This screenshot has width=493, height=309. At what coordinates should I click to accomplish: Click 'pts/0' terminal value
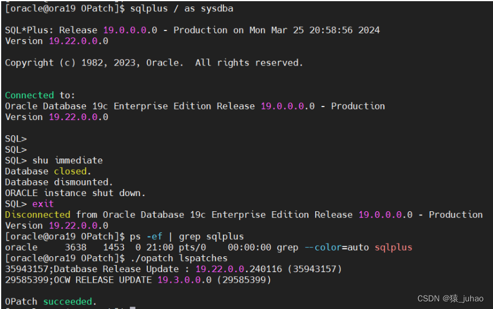(192, 248)
